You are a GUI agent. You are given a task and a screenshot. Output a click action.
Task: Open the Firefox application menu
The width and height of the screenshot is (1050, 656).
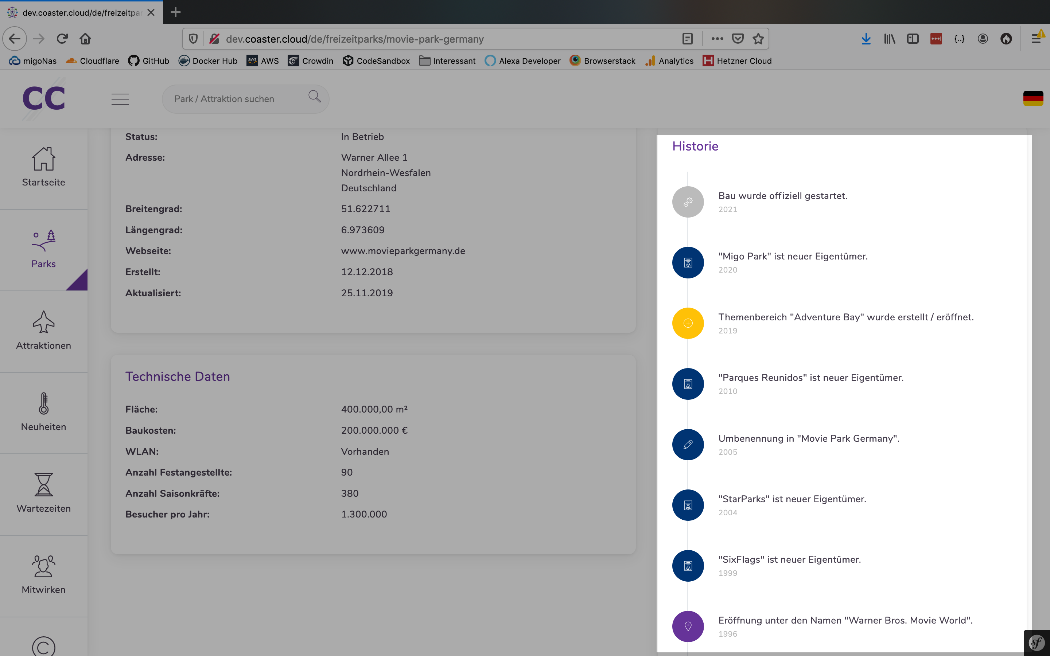[1037, 39]
